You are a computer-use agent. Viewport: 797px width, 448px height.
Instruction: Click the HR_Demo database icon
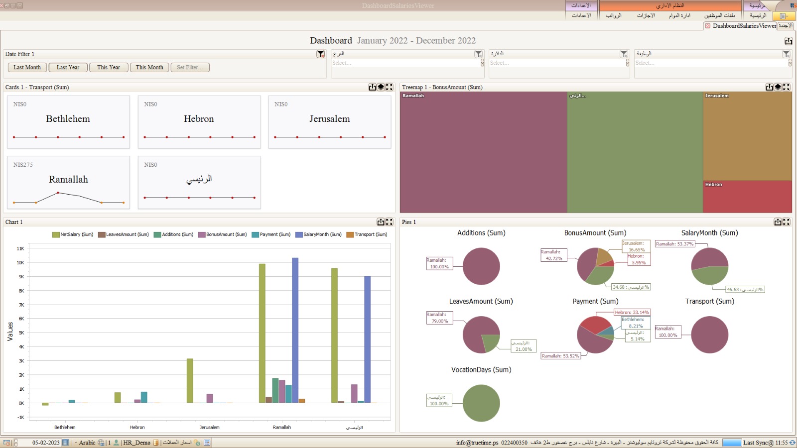click(156, 443)
